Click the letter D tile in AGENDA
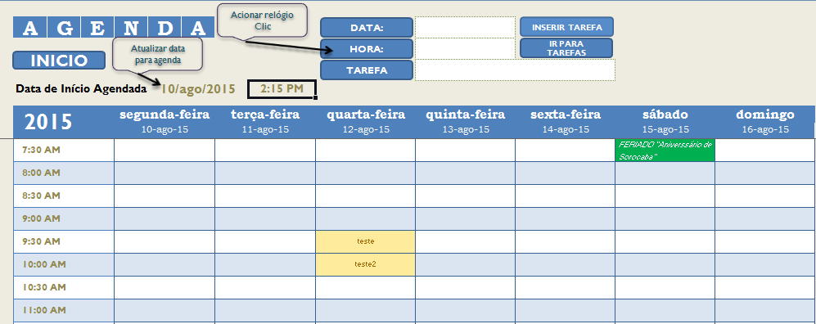The width and height of the screenshot is (816, 324). click(x=164, y=28)
